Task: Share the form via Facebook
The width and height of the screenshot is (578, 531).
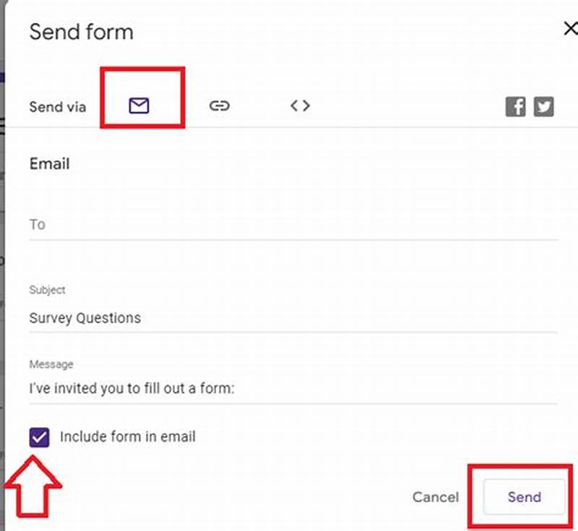Action: (515, 106)
